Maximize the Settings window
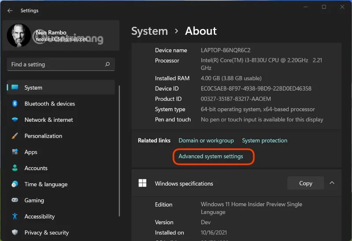 pyautogui.click(x=324, y=7)
